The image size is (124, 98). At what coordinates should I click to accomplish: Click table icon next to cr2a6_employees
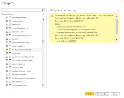(x=10, y=46)
